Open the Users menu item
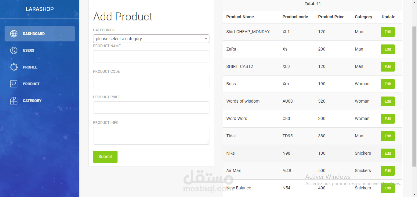The image size is (417, 197). click(28, 51)
